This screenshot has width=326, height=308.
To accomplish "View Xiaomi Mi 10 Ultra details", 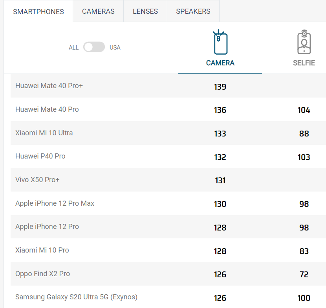I will tap(44, 133).
